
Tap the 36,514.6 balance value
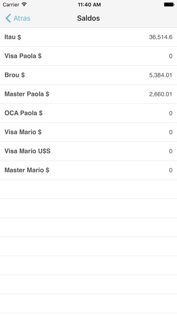[161, 37]
